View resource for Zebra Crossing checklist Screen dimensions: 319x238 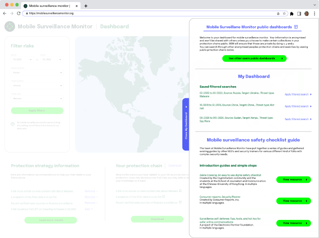pos(294,179)
